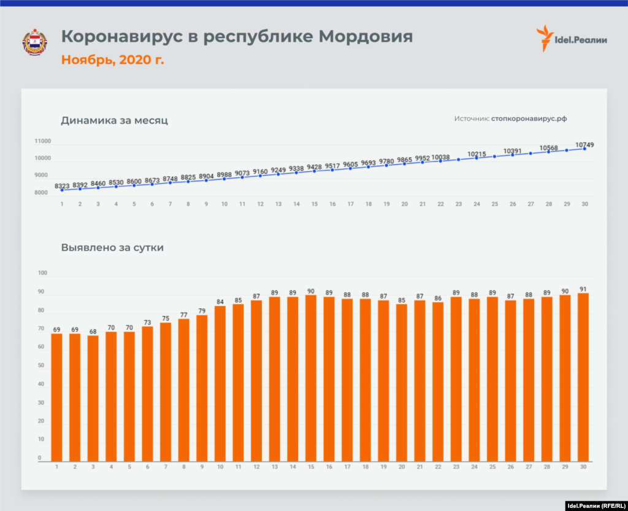Select the day 15 bar showing 90
This screenshot has height=511, width=628.
click(x=311, y=378)
